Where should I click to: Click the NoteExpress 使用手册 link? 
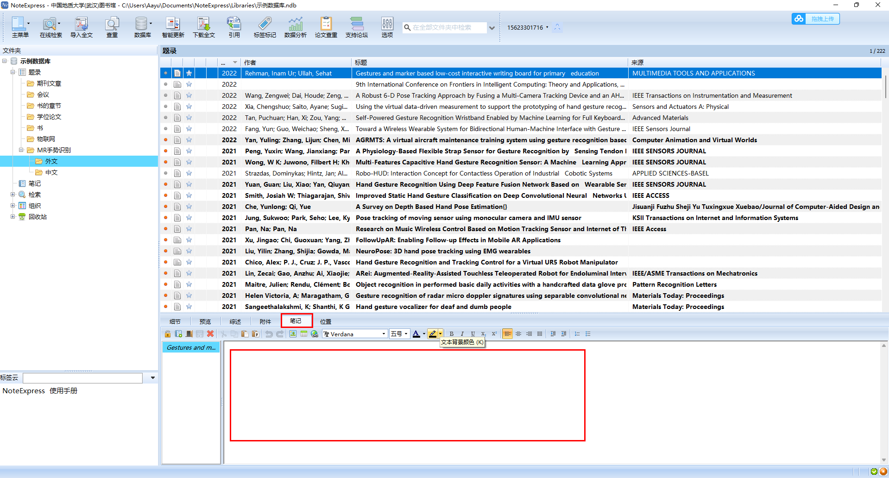[x=40, y=391]
